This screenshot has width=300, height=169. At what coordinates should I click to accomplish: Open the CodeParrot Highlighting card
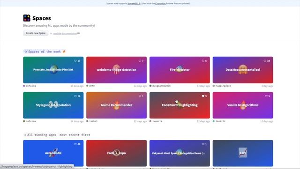180,105
